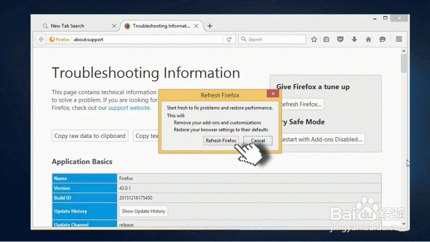Open a new tab with plus button

tap(210, 26)
